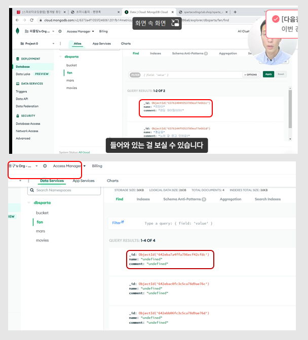Select movies collection in upper window
The height and width of the screenshot is (340, 308).
(71, 88)
